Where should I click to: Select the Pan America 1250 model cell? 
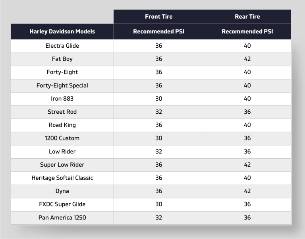(x=62, y=218)
